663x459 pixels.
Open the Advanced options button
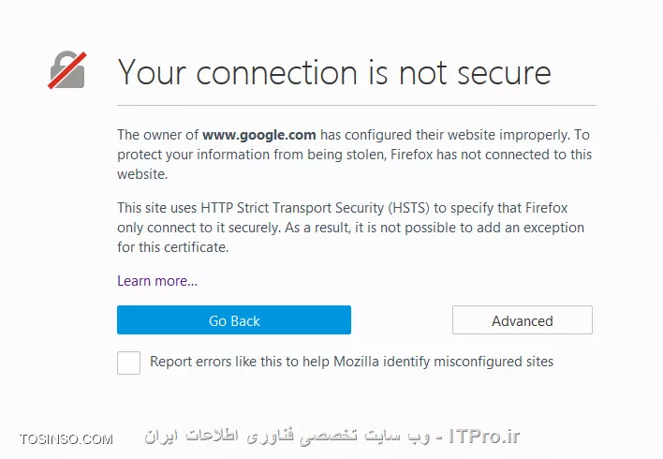523,319
